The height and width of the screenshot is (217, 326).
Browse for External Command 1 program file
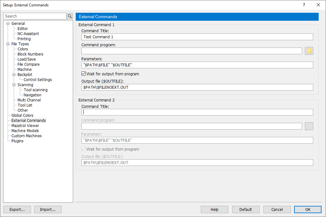[x=309, y=51]
